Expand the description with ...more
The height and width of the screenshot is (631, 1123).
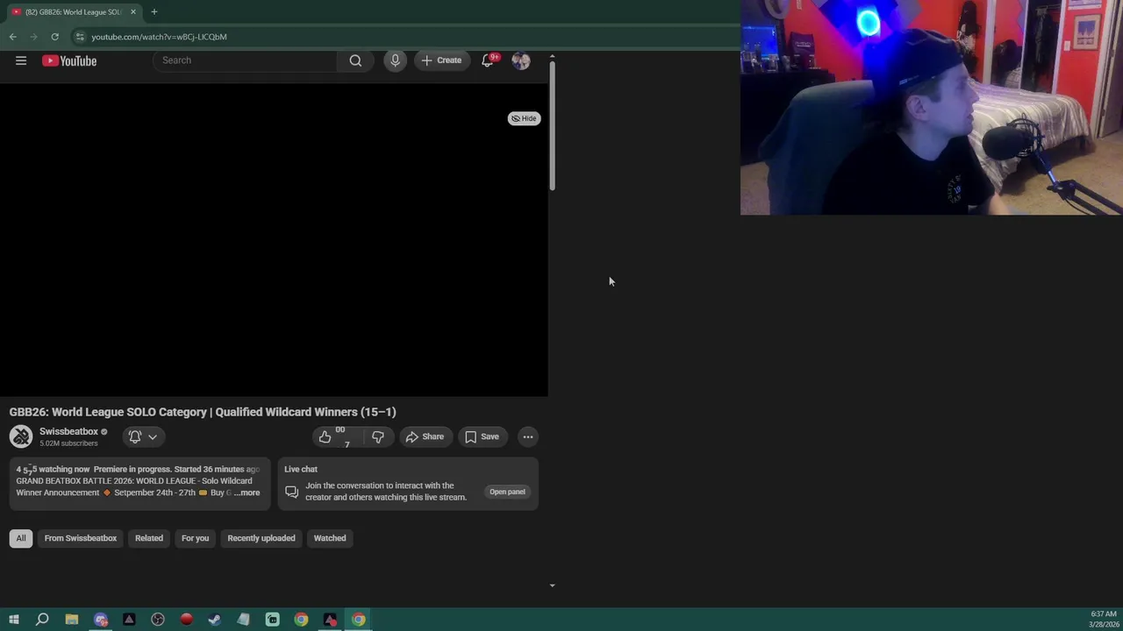pos(247,493)
